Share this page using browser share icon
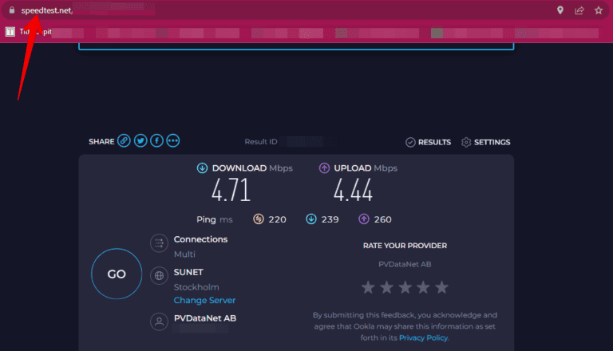 pyautogui.click(x=579, y=10)
